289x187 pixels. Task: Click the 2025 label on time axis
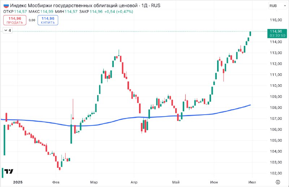[18, 182]
